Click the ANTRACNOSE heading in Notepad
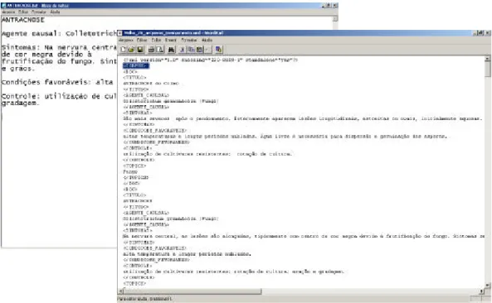 pyautogui.click(x=23, y=20)
